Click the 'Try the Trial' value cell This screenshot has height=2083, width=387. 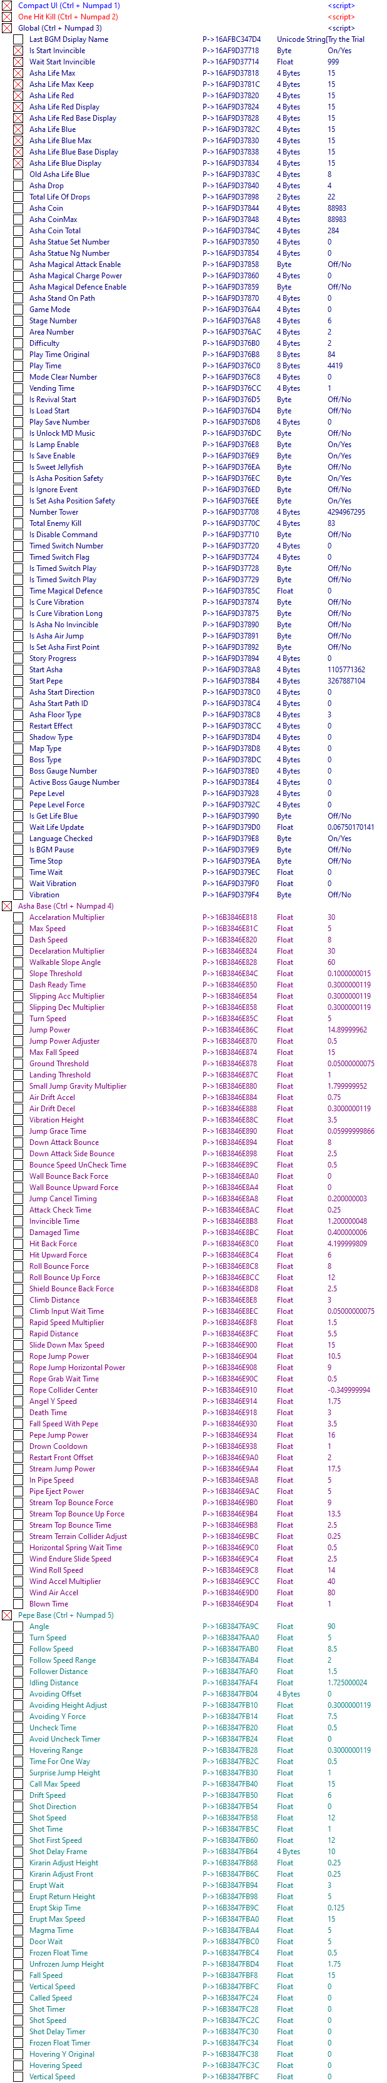[346, 39]
